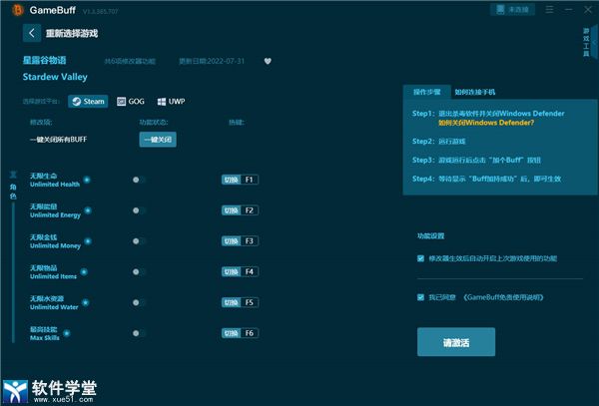Click info icon next to Max Skills

tap(67, 333)
